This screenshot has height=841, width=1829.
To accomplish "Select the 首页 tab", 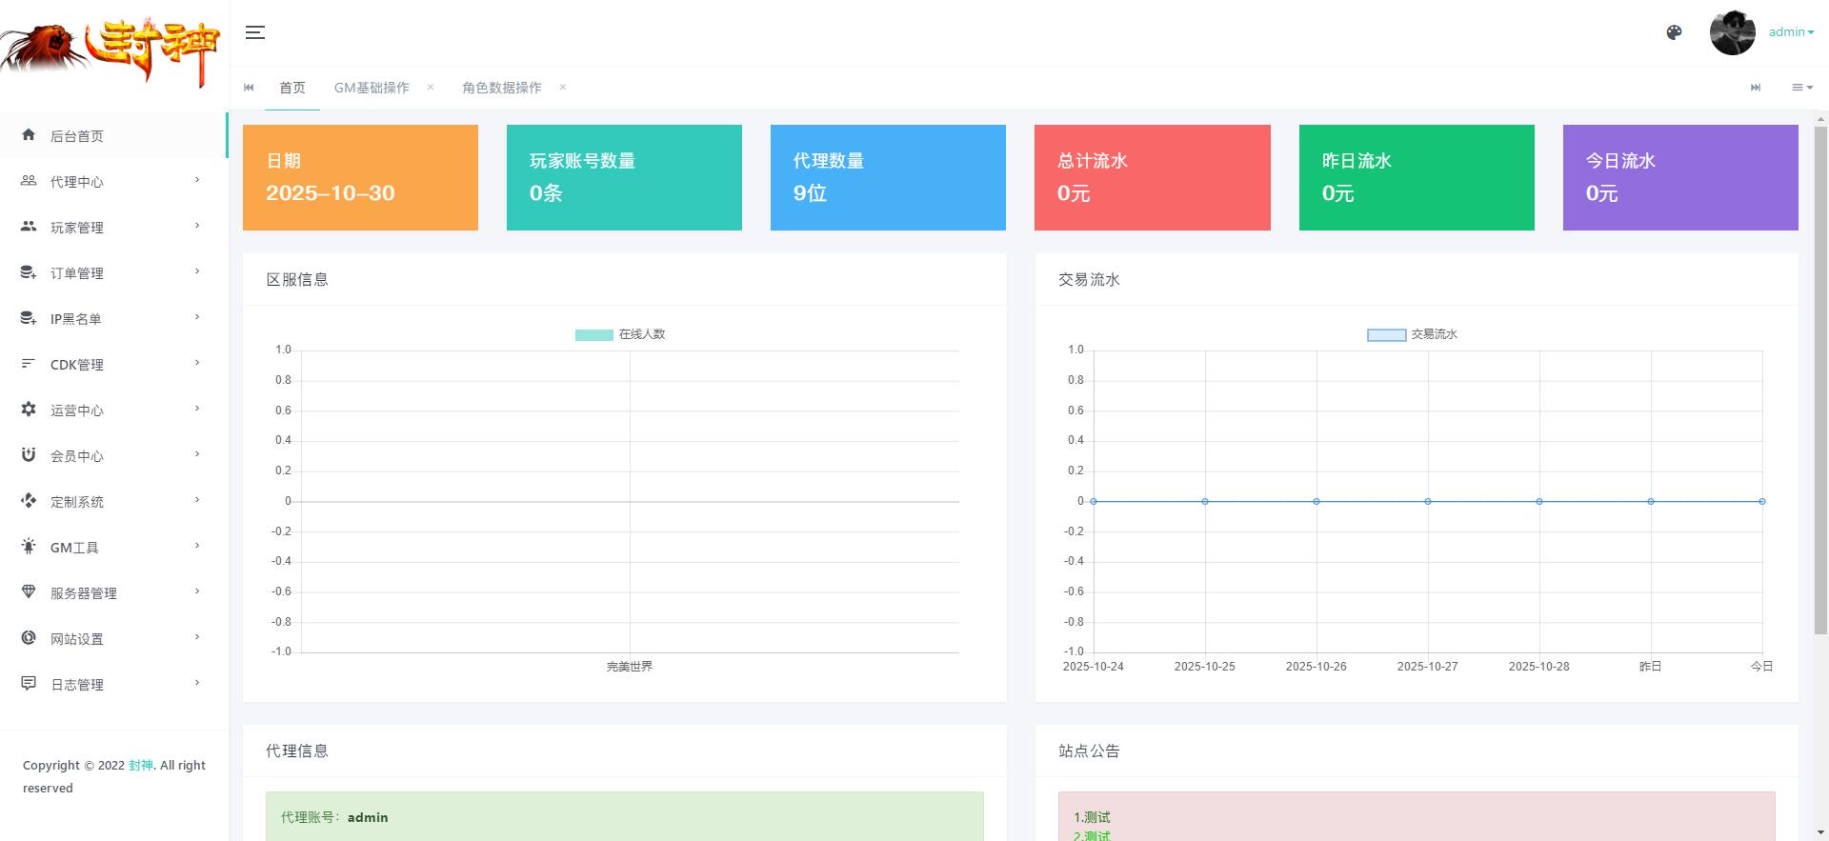I will pyautogui.click(x=291, y=88).
